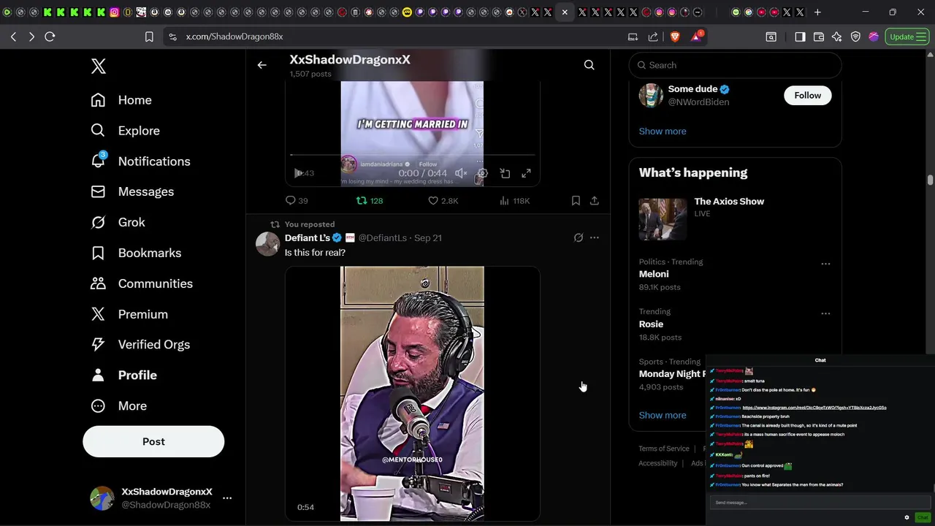935x526 pixels.
Task: Open the Meloni trending topic
Action: point(654,274)
